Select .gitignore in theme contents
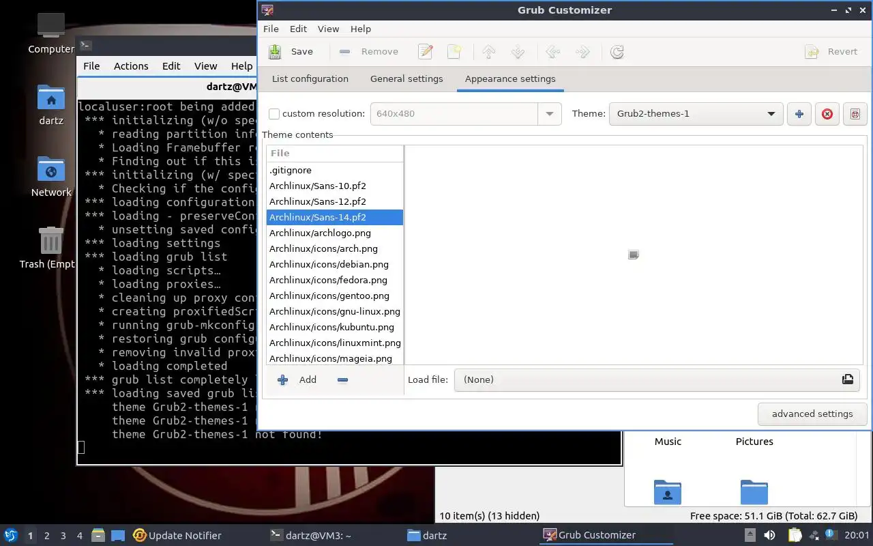This screenshot has height=546, width=873. [335, 170]
